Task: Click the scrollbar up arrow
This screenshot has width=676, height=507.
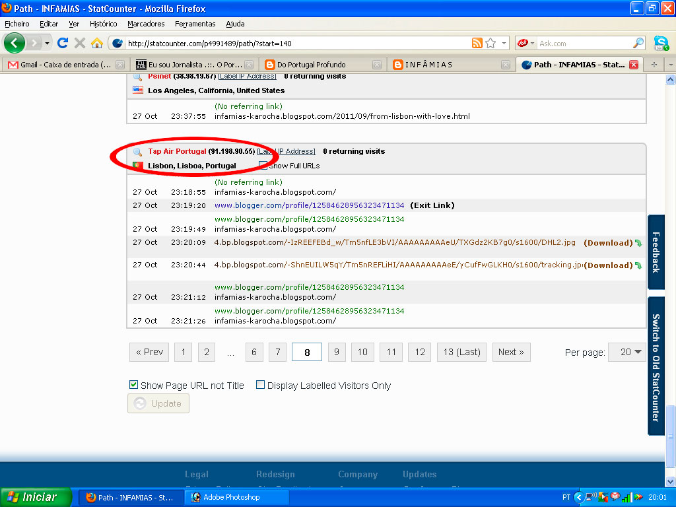Action: (x=671, y=80)
